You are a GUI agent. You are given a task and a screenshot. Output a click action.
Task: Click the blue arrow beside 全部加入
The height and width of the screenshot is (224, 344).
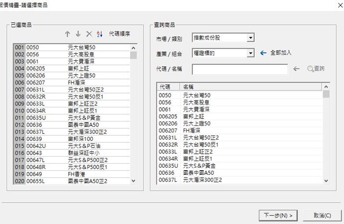coord(264,53)
